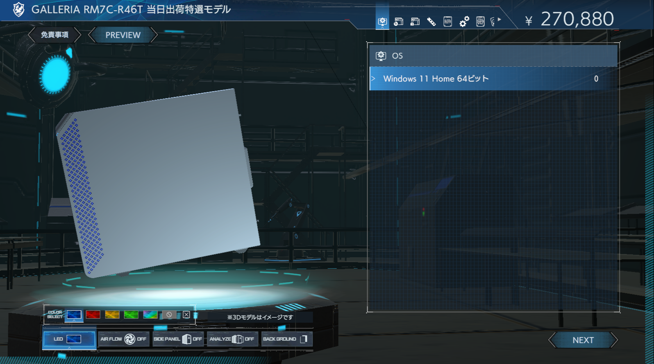Choose the red LED color swatch
Screen dimensions: 654x364
pos(93,315)
